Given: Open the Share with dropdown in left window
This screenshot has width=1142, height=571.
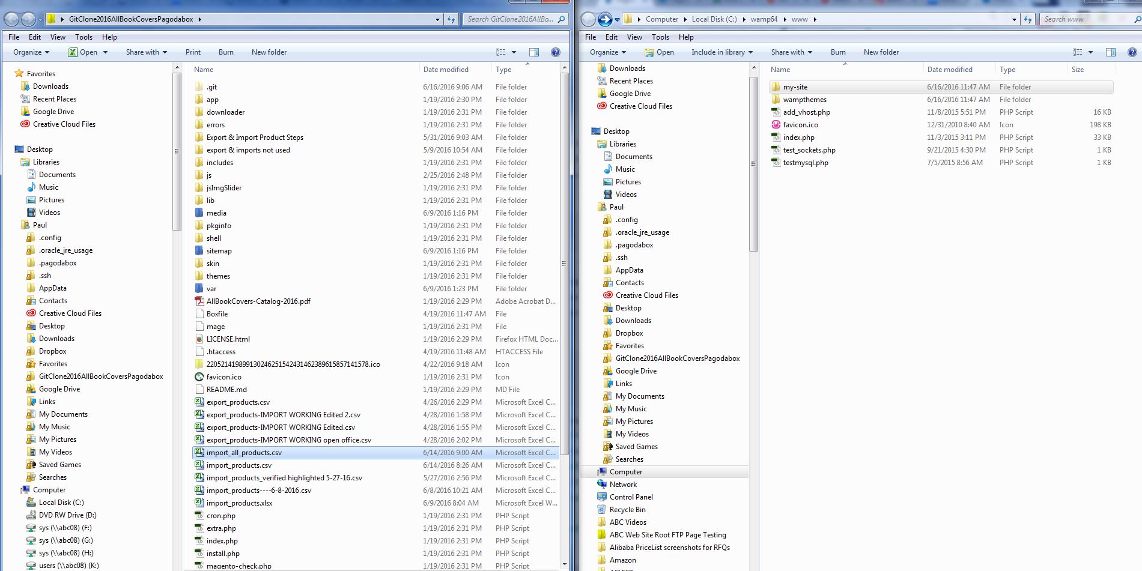Looking at the screenshot, I should tap(147, 52).
